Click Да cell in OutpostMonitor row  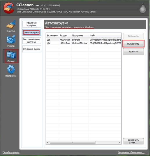48,43
